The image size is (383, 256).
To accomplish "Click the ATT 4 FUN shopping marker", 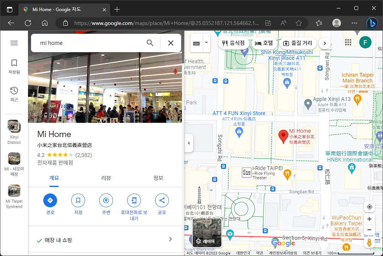I will 239,133.
